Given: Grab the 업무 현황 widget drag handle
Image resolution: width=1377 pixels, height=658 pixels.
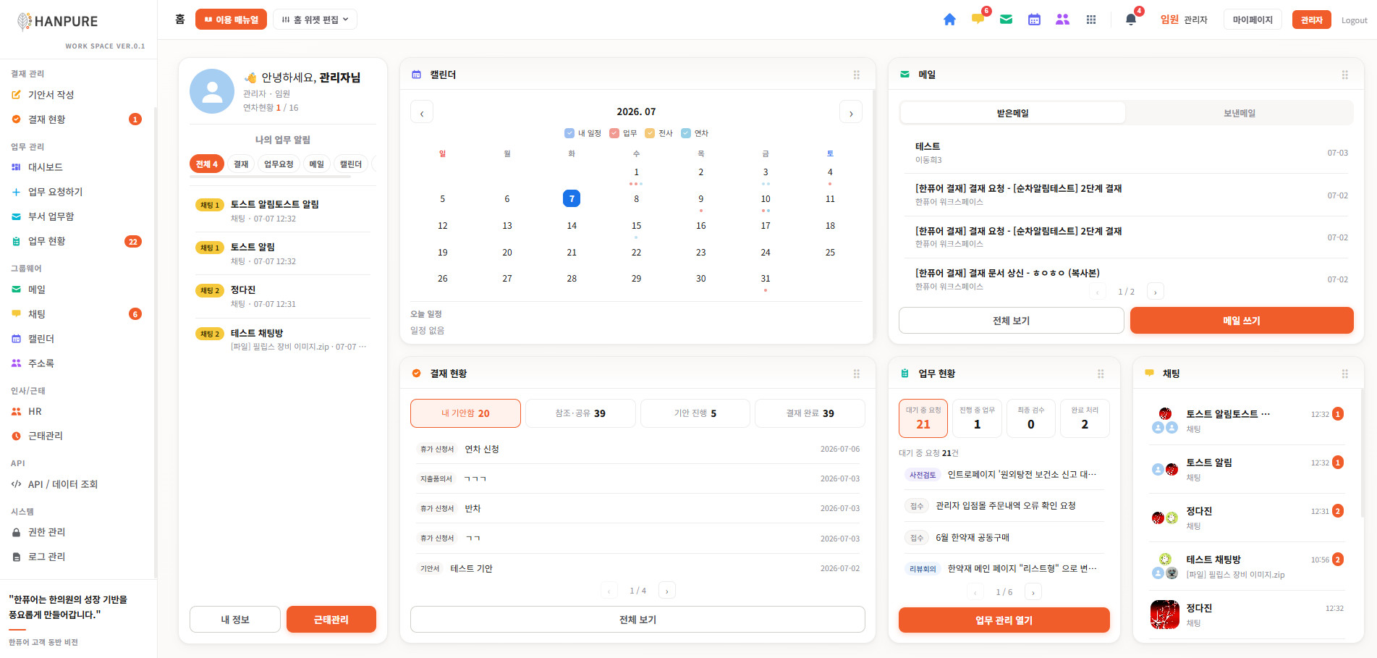Looking at the screenshot, I should pos(1101,374).
